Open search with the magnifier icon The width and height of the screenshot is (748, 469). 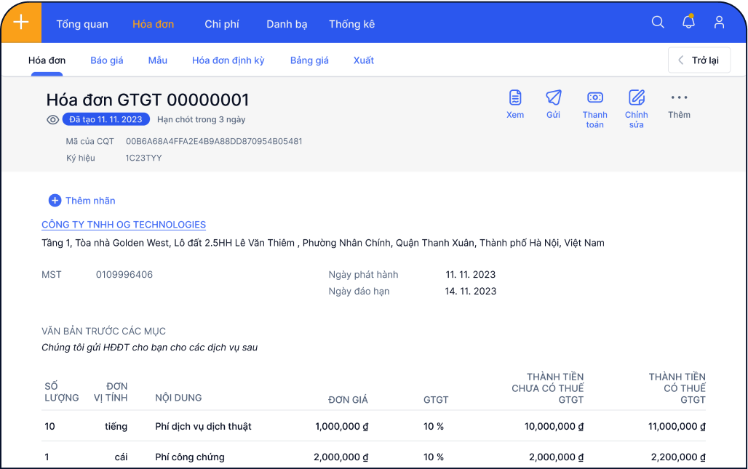(x=658, y=23)
